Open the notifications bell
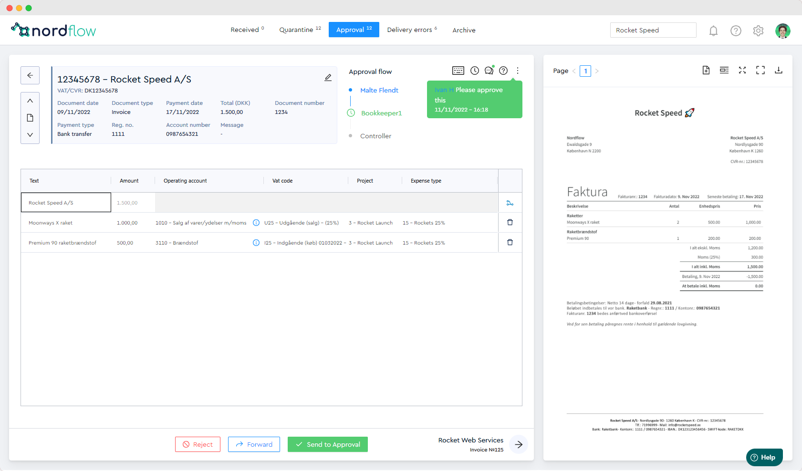802x471 pixels. pos(713,31)
